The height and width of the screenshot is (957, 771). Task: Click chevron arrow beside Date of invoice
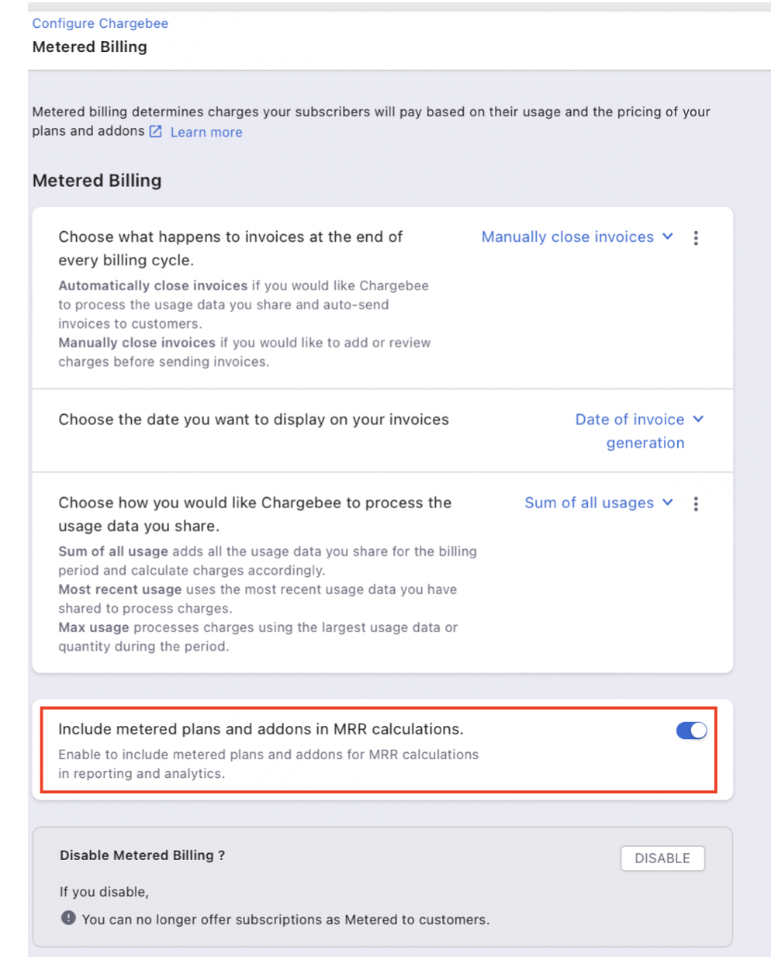(x=698, y=419)
